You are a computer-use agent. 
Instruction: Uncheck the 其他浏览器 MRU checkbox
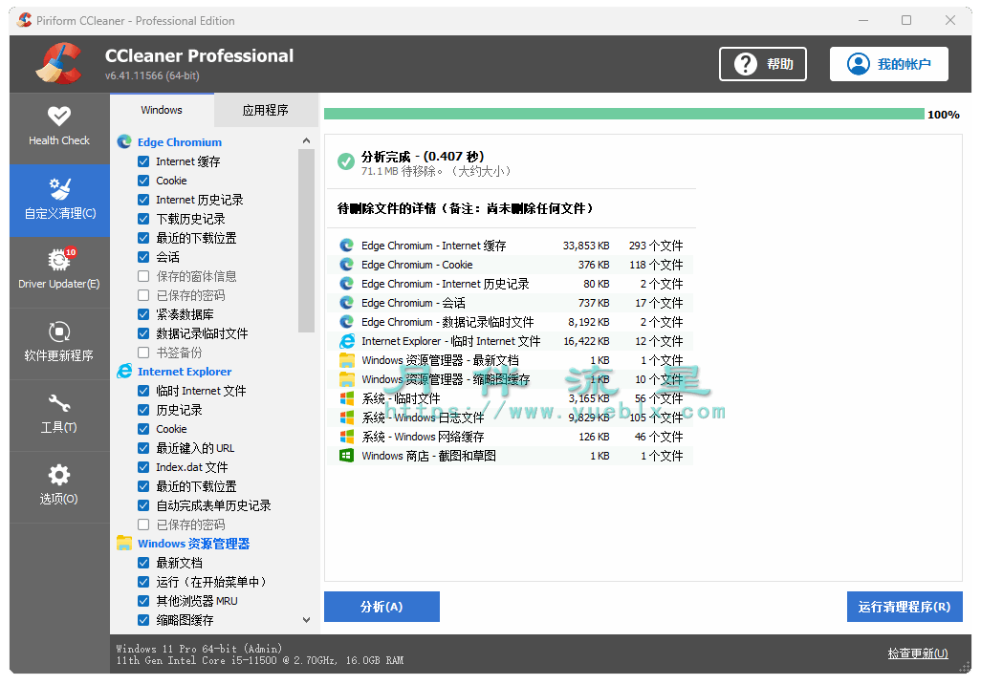coord(143,601)
